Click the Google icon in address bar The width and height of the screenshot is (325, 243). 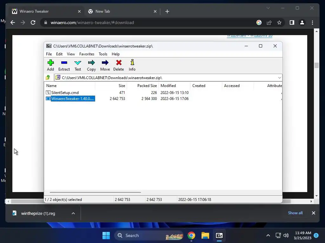pos(259,22)
